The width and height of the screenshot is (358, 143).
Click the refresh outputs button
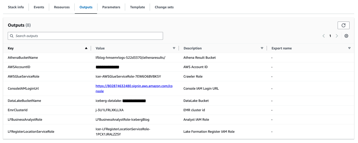343,25
